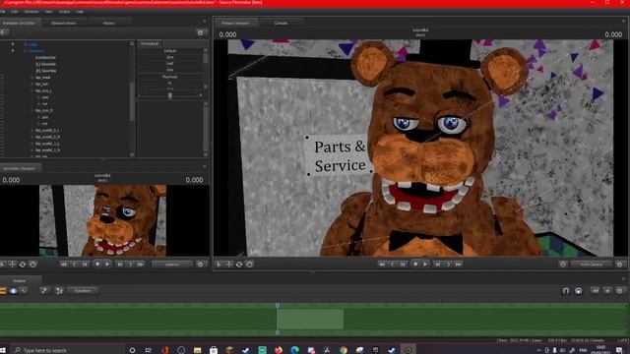Open Chrome from the taskbar
Image resolution: width=630 pixels, height=354 pixels.
tap(344, 350)
